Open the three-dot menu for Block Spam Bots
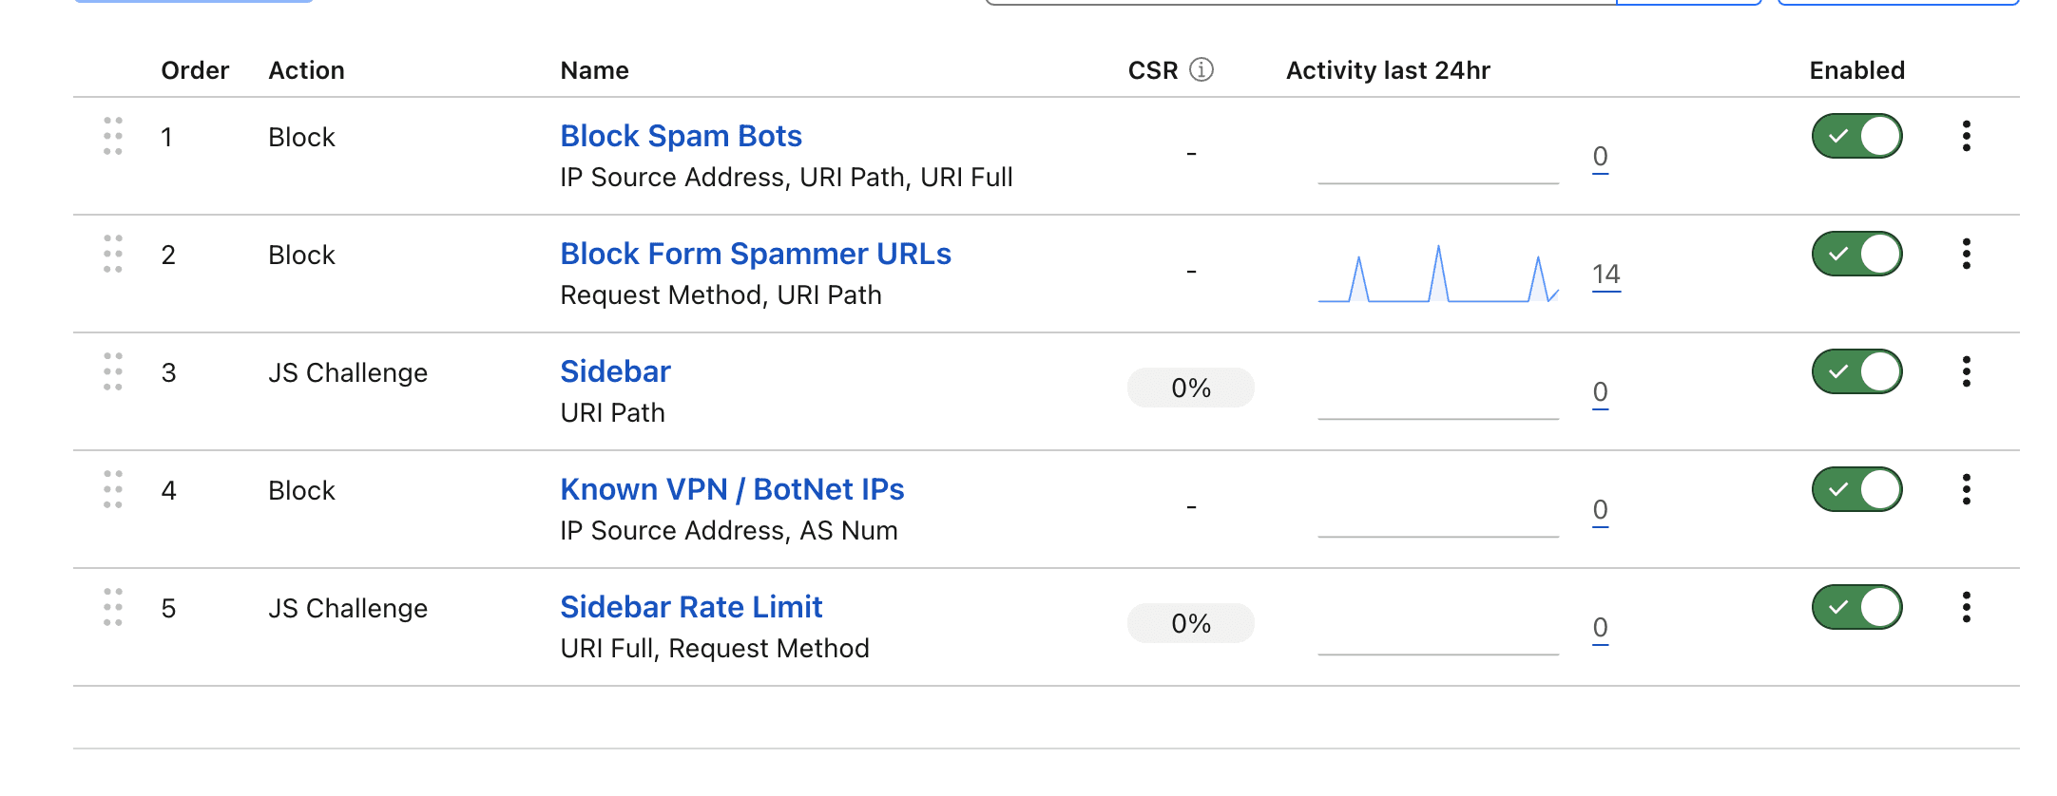 (x=1967, y=136)
